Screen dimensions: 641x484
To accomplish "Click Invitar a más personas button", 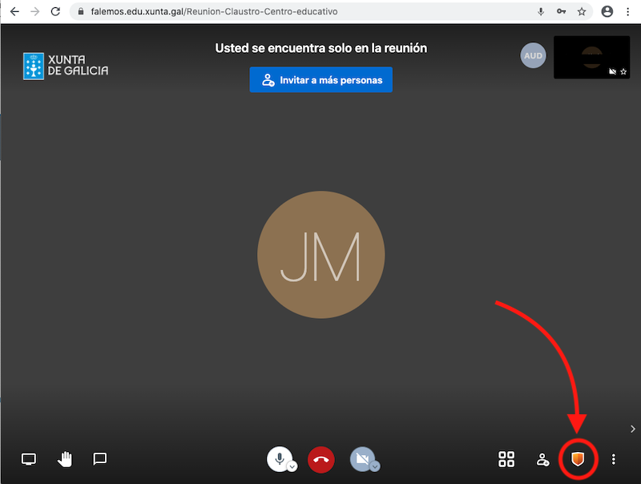I will point(320,80).
